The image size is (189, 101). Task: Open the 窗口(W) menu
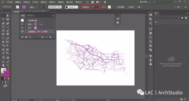tap(70, 2)
